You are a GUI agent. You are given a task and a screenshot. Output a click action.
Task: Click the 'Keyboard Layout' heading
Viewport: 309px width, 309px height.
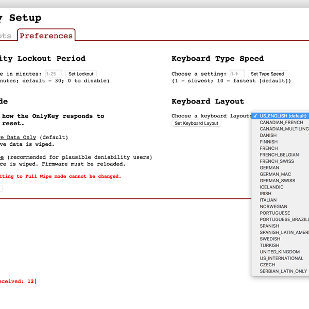click(208, 101)
